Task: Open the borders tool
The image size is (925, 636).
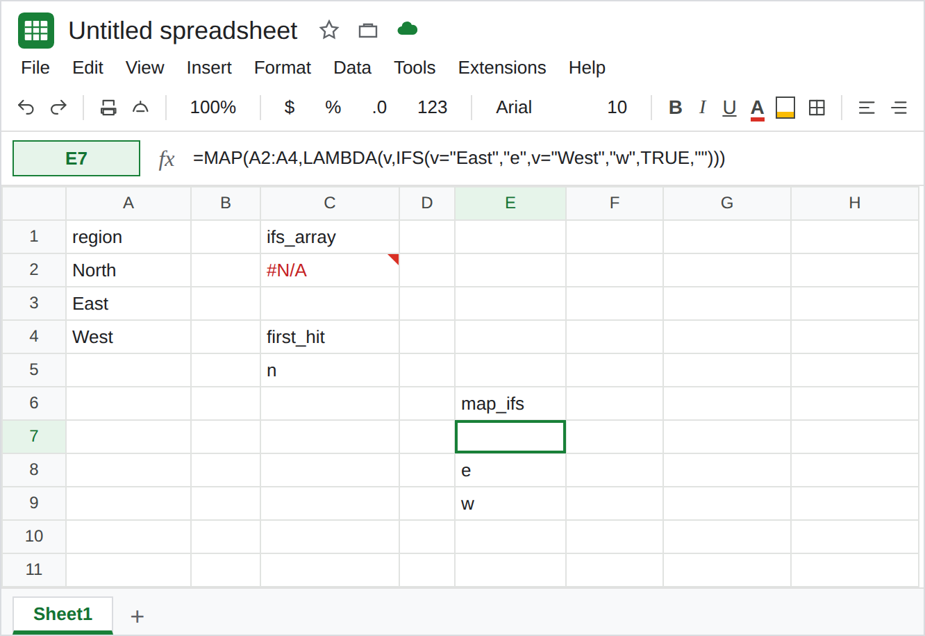Action: 817,108
